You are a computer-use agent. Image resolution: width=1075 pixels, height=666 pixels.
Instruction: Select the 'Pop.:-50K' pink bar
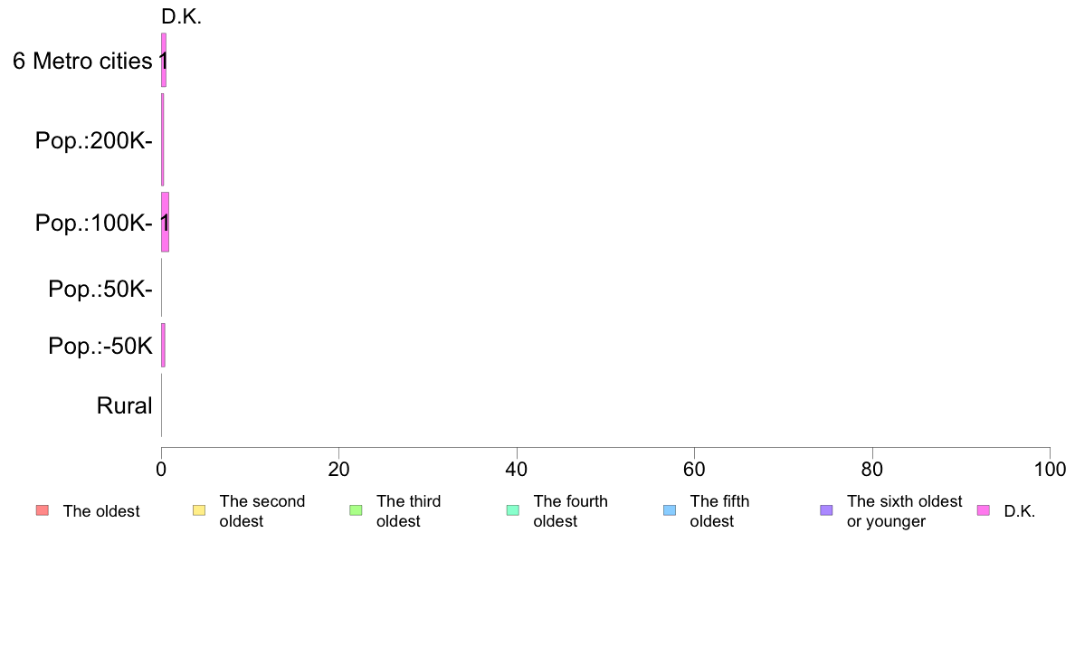coord(163,345)
